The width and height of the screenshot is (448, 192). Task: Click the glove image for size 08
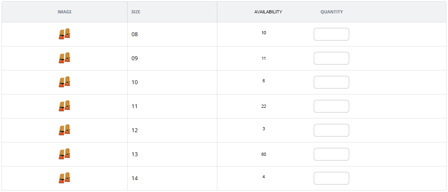64,34
